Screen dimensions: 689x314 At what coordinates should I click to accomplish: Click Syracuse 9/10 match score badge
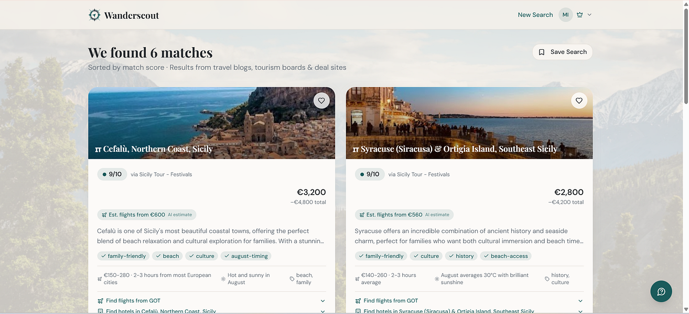pos(370,174)
